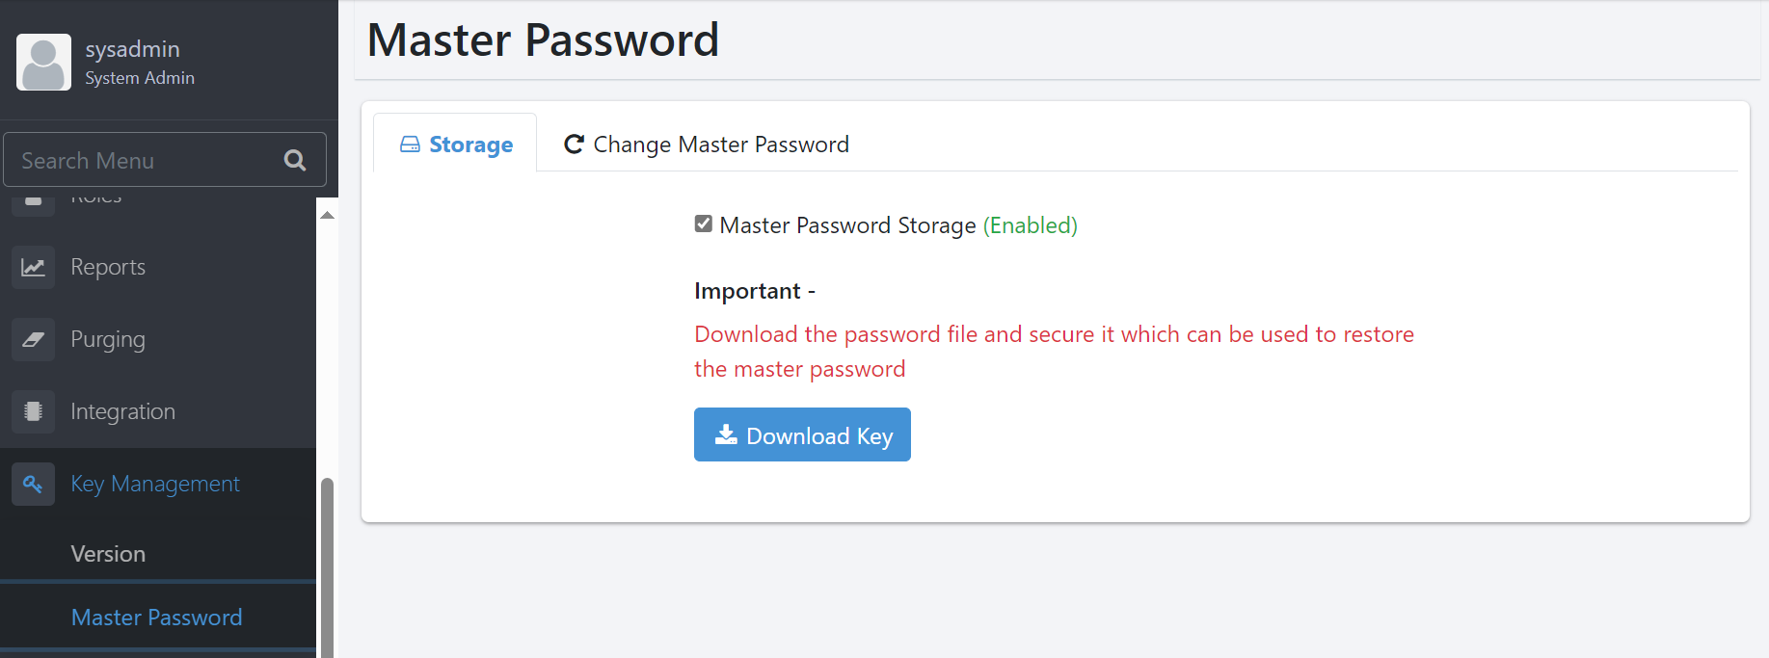Image resolution: width=1769 pixels, height=658 pixels.
Task: Open Master Password in sidebar
Action: pos(156,618)
